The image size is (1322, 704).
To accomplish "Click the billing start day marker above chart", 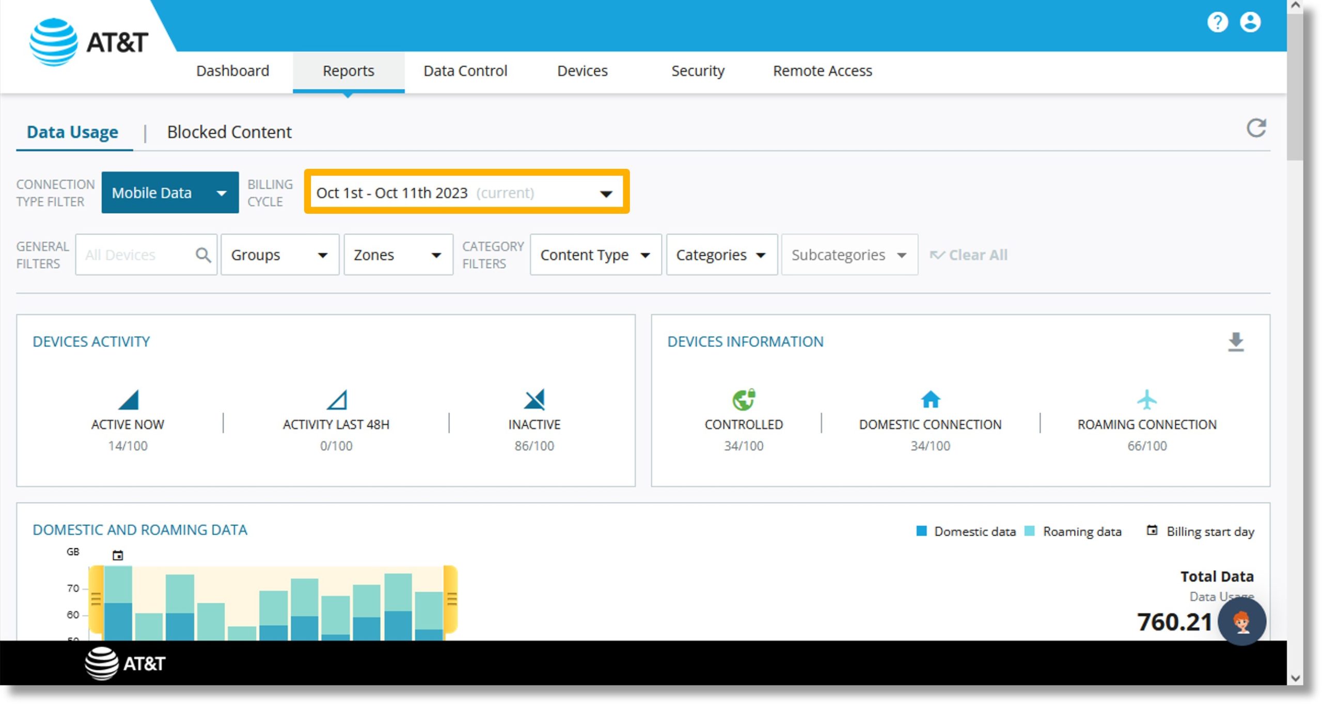I will [x=118, y=555].
